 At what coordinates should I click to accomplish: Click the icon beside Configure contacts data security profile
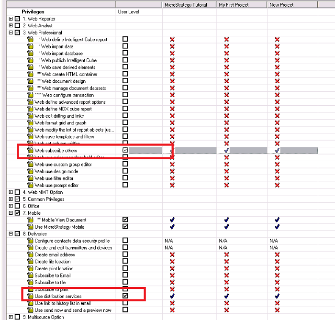click(30, 241)
